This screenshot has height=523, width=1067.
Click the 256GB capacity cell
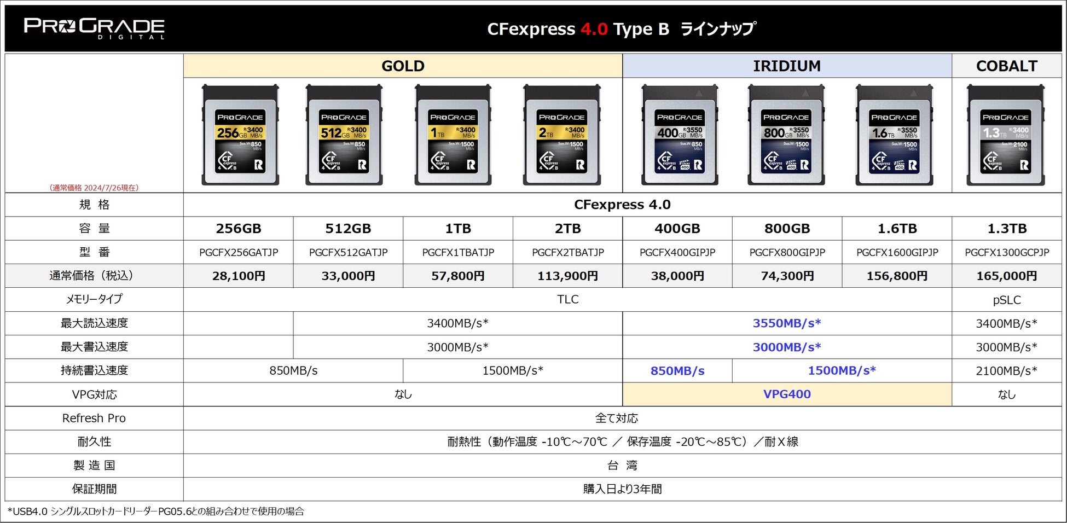239,228
